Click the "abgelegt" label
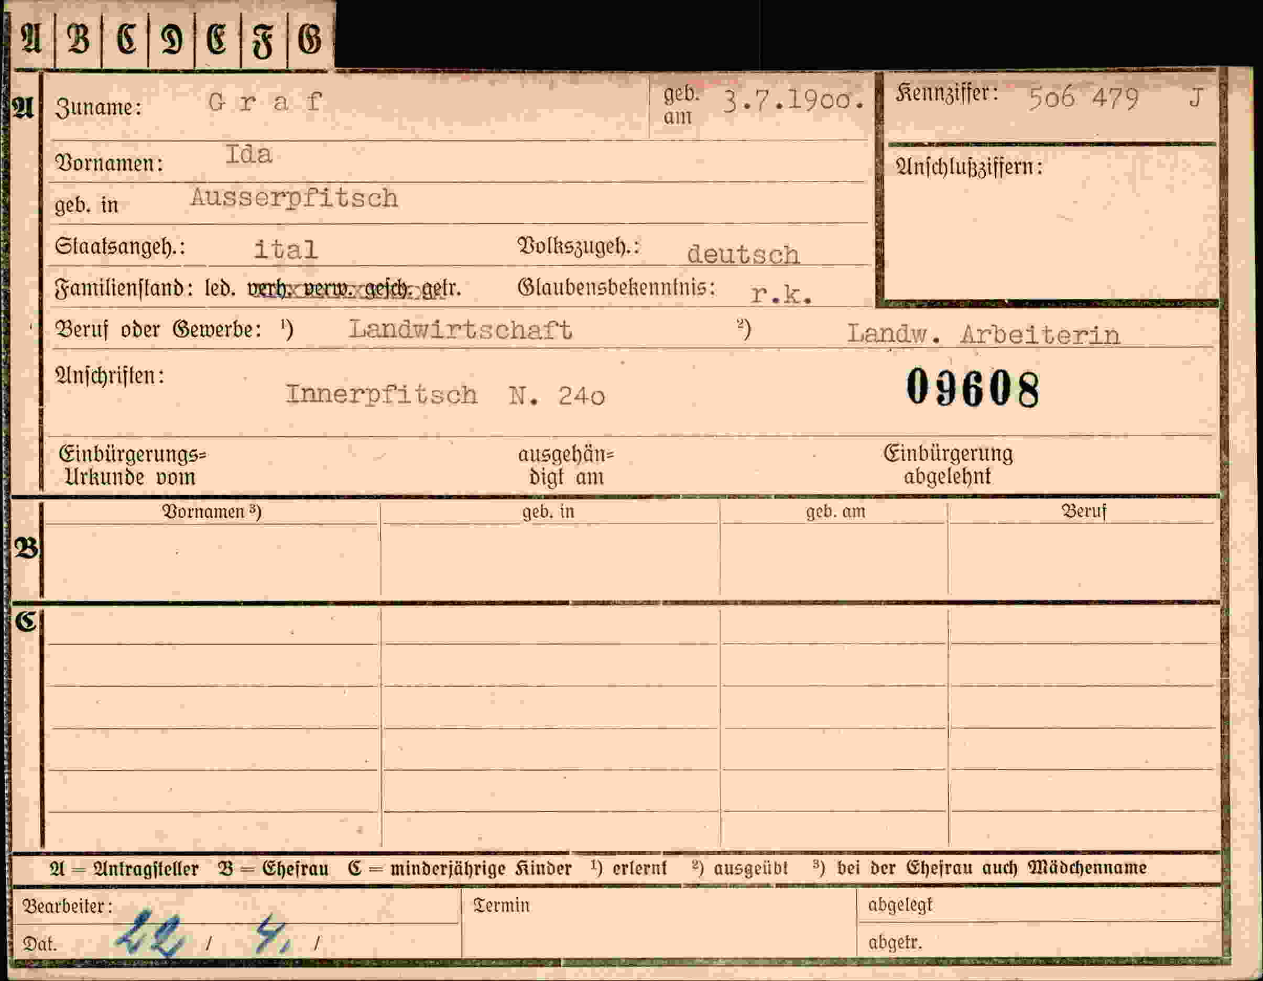The height and width of the screenshot is (981, 1263). pyautogui.click(x=900, y=904)
